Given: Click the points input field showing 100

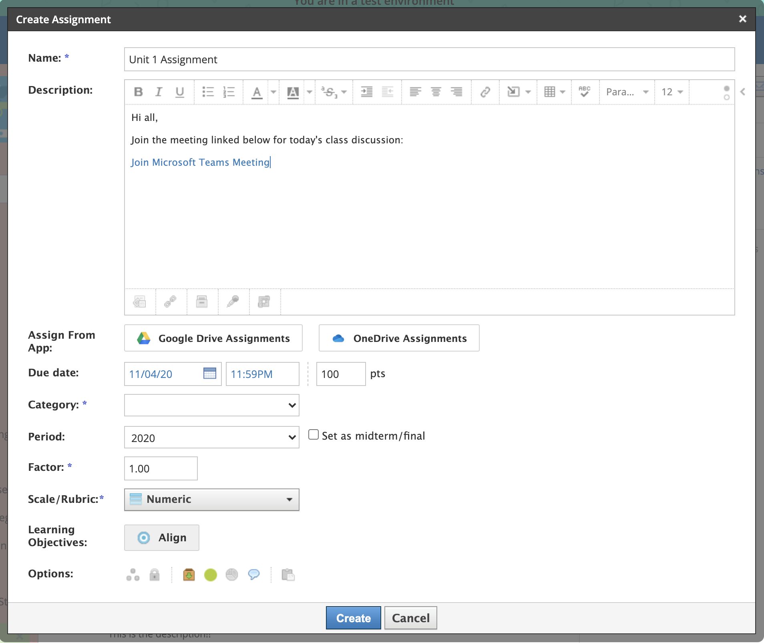Looking at the screenshot, I should [x=340, y=374].
